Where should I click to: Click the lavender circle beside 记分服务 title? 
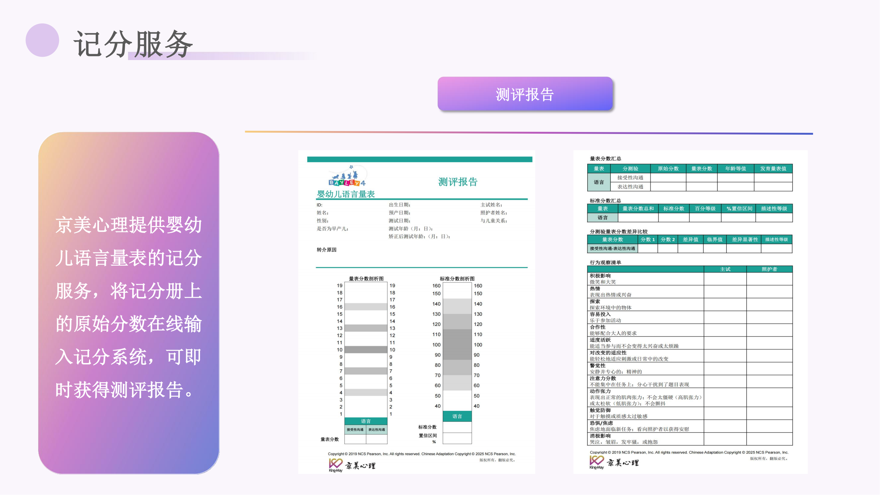pyautogui.click(x=42, y=40)
